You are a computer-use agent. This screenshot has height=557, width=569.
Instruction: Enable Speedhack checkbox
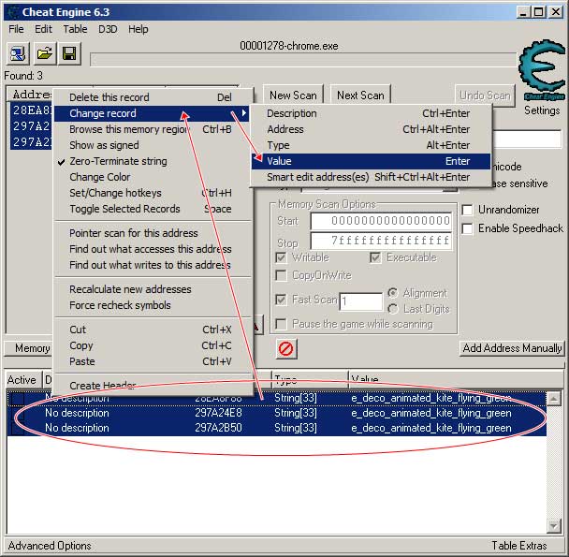pyautogui.click(x=467, y=228)
